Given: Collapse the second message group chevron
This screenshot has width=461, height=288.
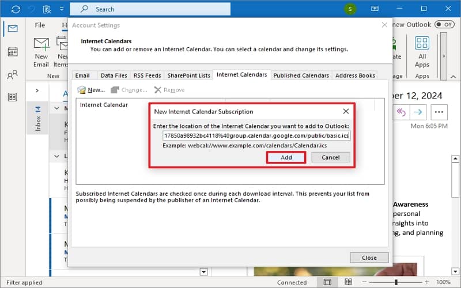Looking at the screenshot, I should point(56,156).
